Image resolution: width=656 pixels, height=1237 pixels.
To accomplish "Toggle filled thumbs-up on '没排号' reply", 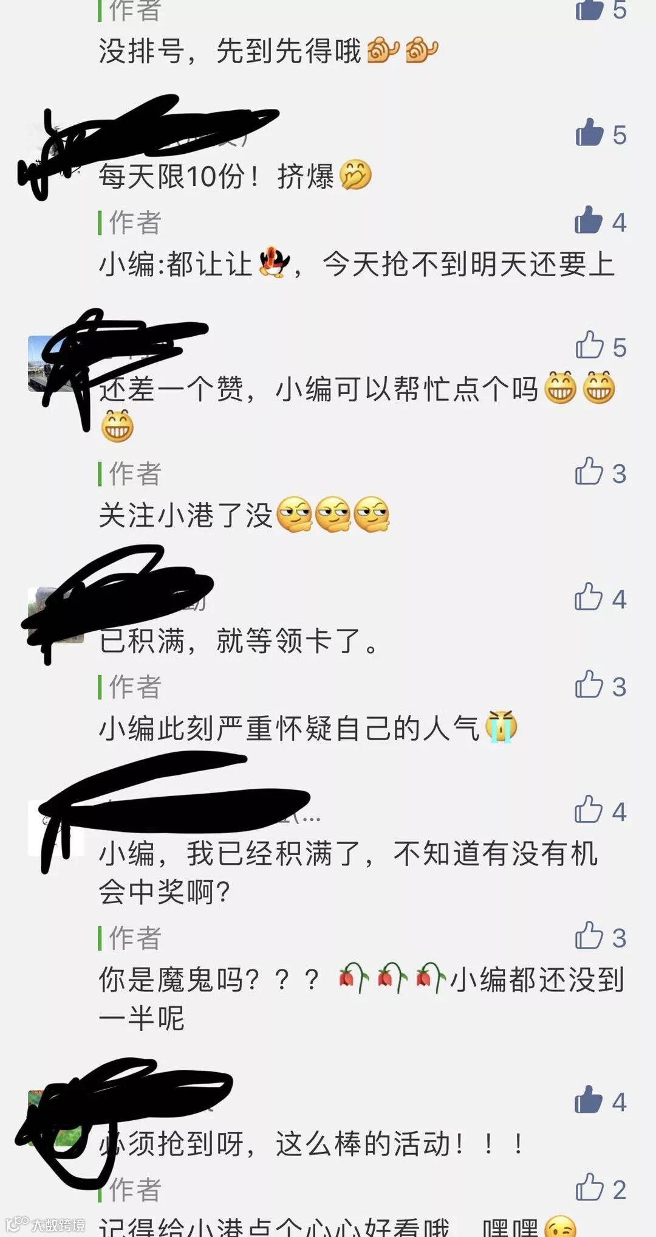I will [589, 9].
